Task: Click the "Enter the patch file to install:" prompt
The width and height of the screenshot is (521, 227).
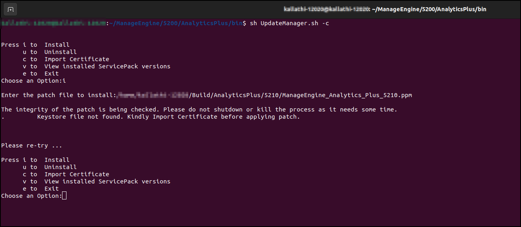Action: tap(58, 95)
